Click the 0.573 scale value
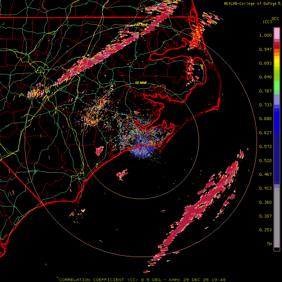 click(265, 147)
